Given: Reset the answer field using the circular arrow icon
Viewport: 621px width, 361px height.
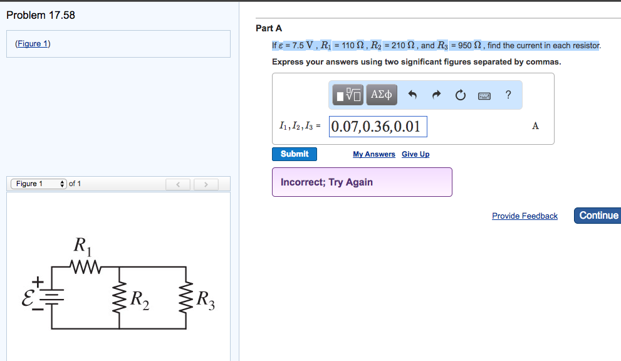Looking at the screenshot, I should [x=460, y=95].
